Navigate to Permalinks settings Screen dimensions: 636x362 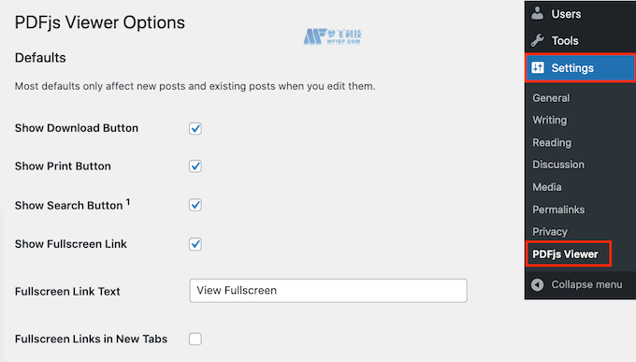click(x=558, y=210)
